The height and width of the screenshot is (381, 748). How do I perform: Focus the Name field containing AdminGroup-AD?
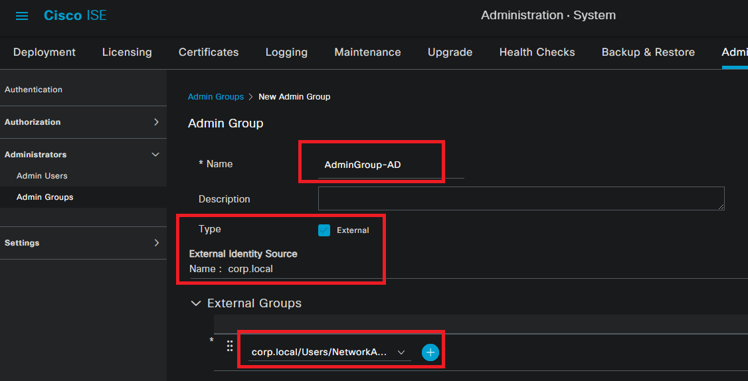pyautogui.click(x=391, y=165)
